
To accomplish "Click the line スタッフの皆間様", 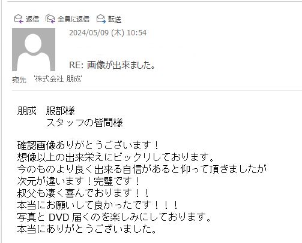I will point(85,123).
